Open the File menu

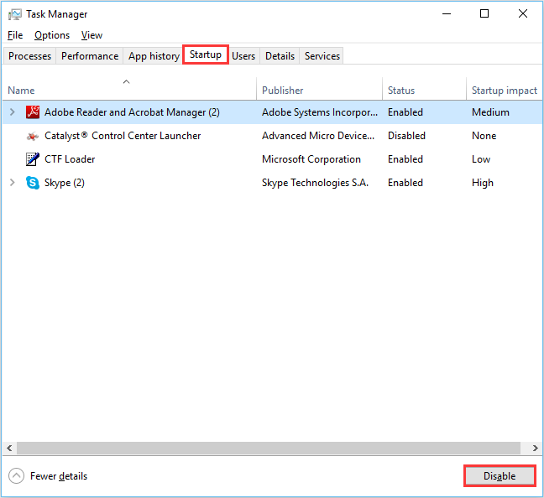point(15,35)
